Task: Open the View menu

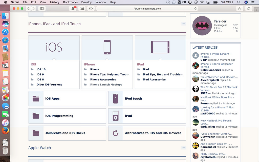Action: 43,2
